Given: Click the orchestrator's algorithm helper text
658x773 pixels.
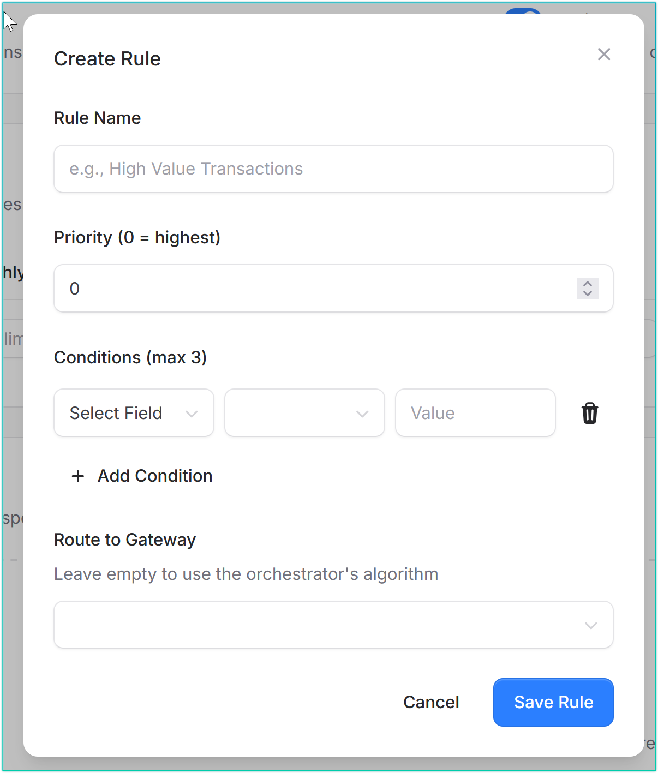Looking at the screenshot, I should point(246,574).
